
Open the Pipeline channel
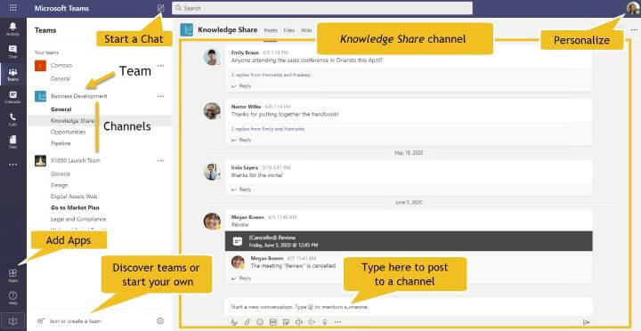coord(61,143)
